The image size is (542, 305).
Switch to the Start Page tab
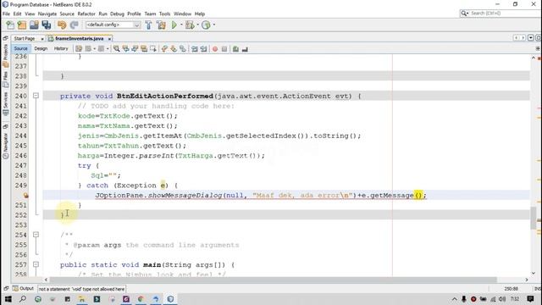coord(25,38)
